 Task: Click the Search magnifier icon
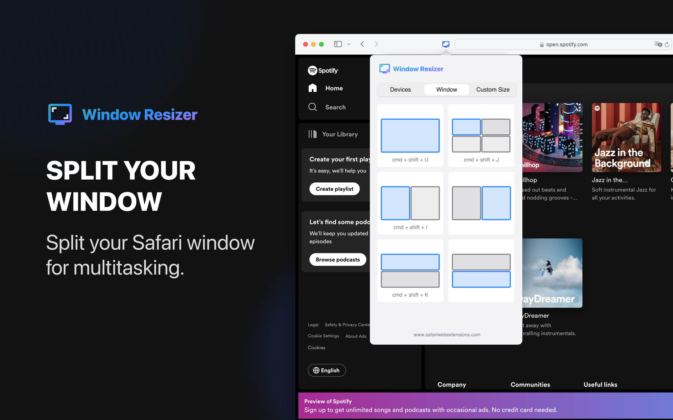coord(313,107)
